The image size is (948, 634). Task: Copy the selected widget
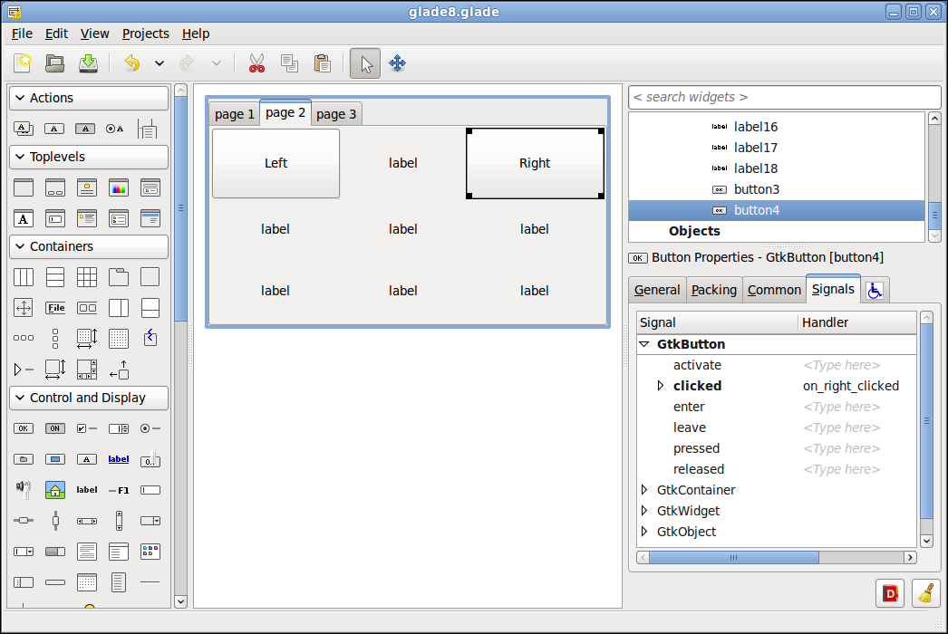point(290,62)
